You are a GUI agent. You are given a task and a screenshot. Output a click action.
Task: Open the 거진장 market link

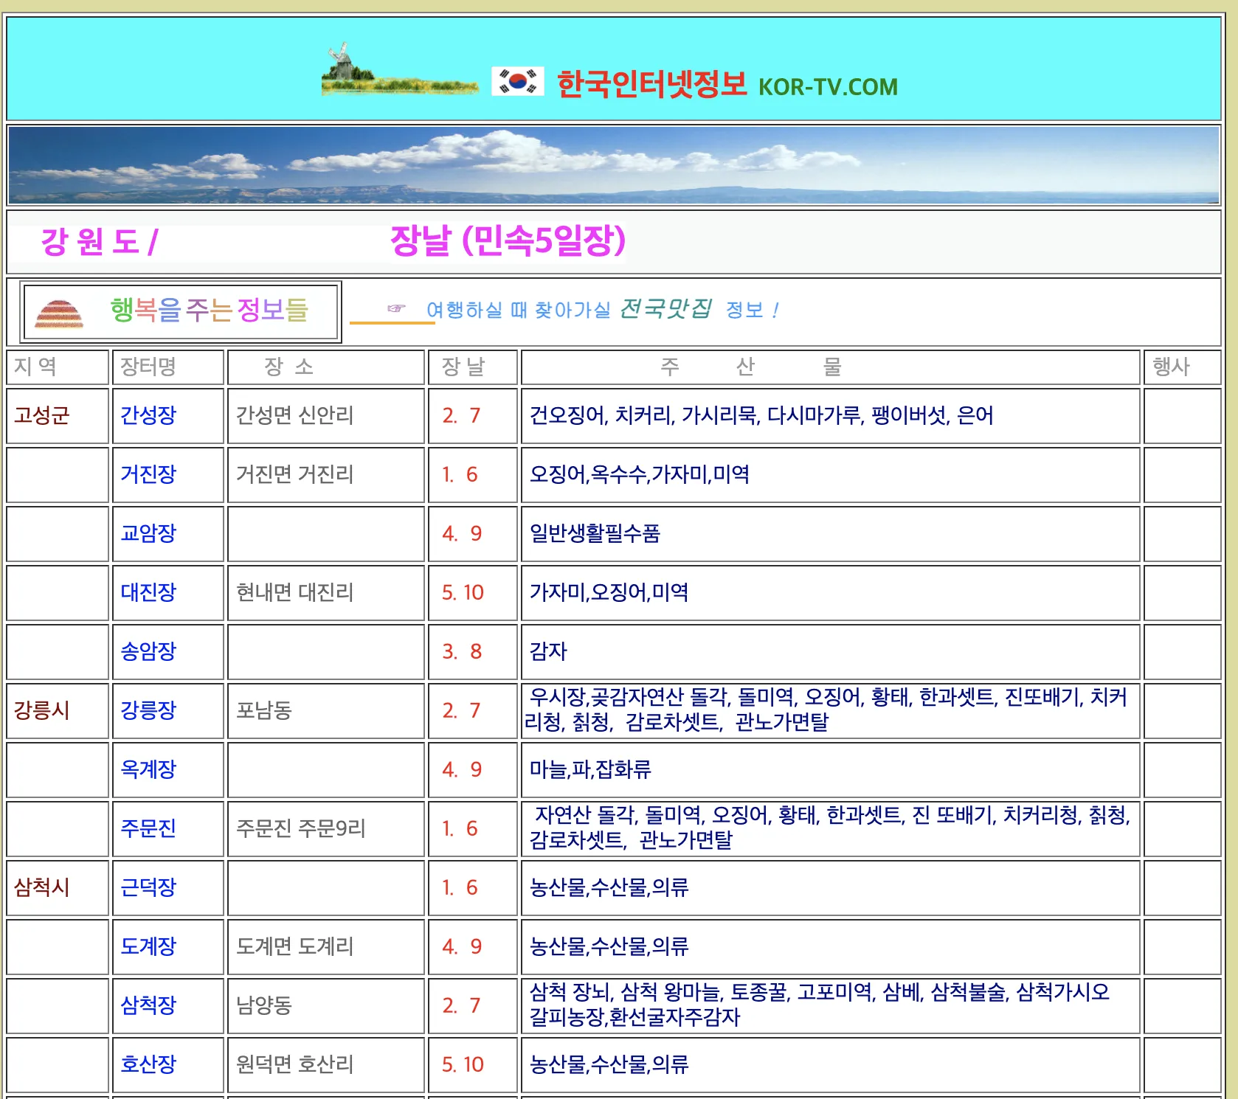click(148, 474)
